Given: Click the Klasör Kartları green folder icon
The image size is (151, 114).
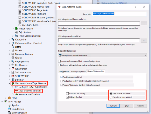Looking at the screenshot, I should click(x=16, y=28).
